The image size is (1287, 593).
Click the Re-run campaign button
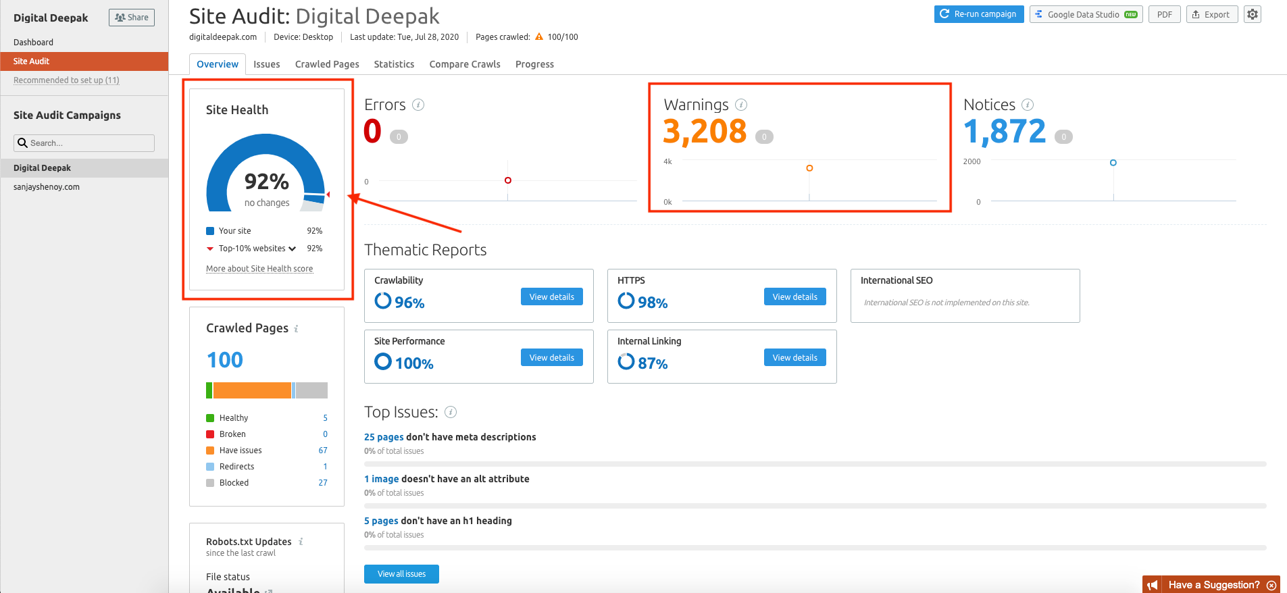click(x=979, y=14)
